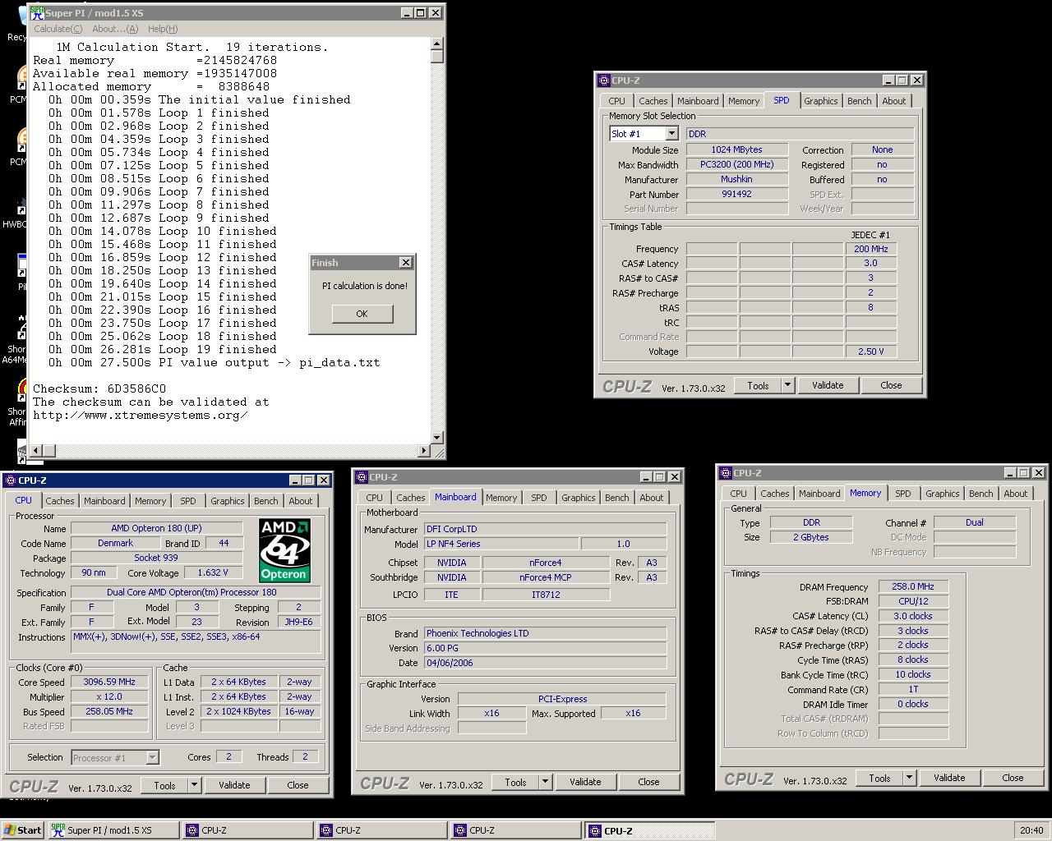Click the xtremesystems.org URL line in Super PI

click(x=141, y=415)
